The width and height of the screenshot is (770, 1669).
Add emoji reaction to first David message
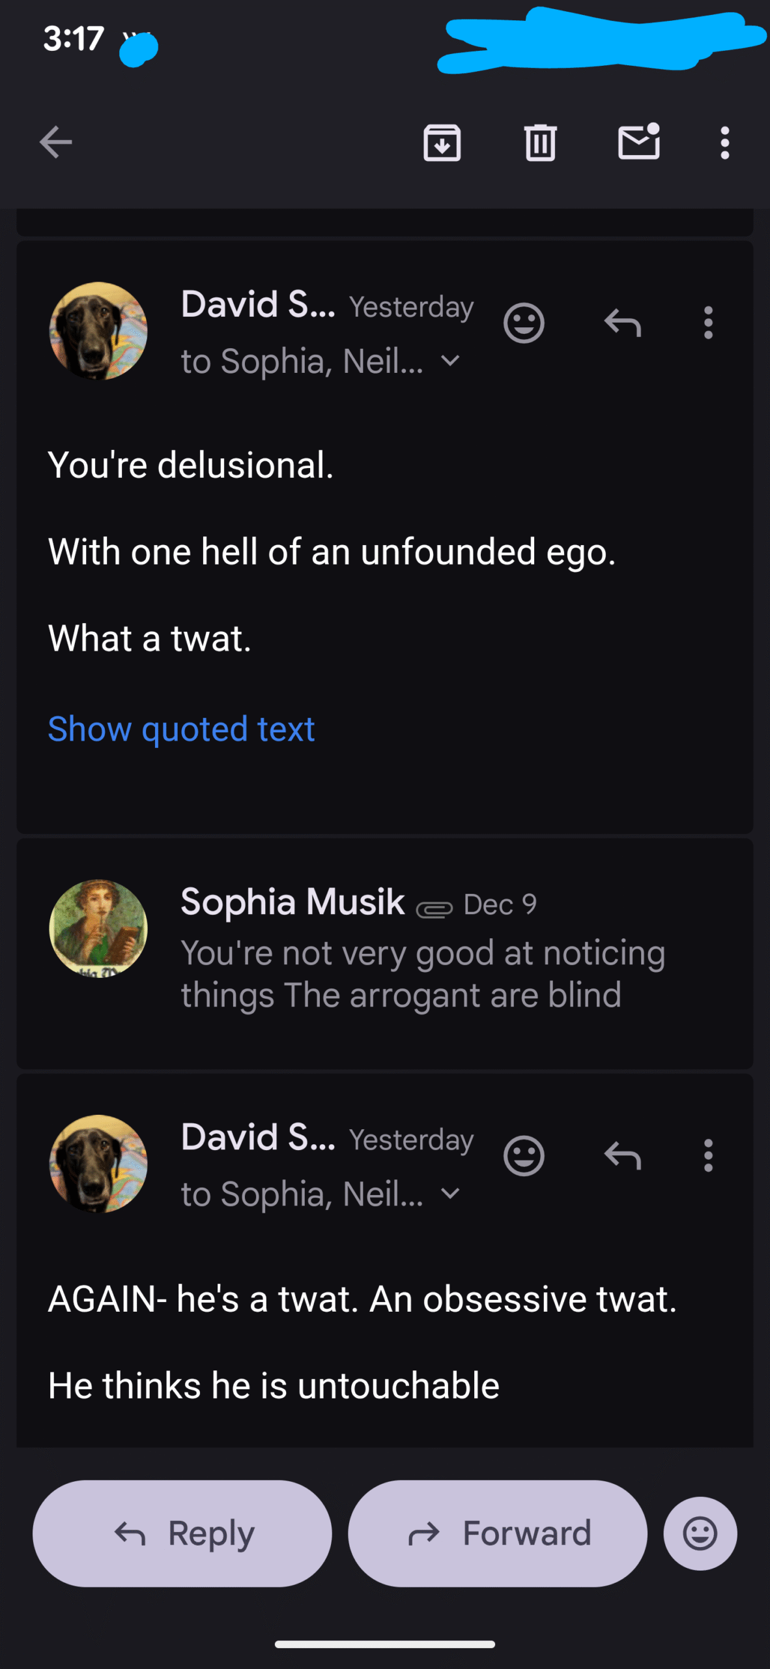[x=524, y=323]
